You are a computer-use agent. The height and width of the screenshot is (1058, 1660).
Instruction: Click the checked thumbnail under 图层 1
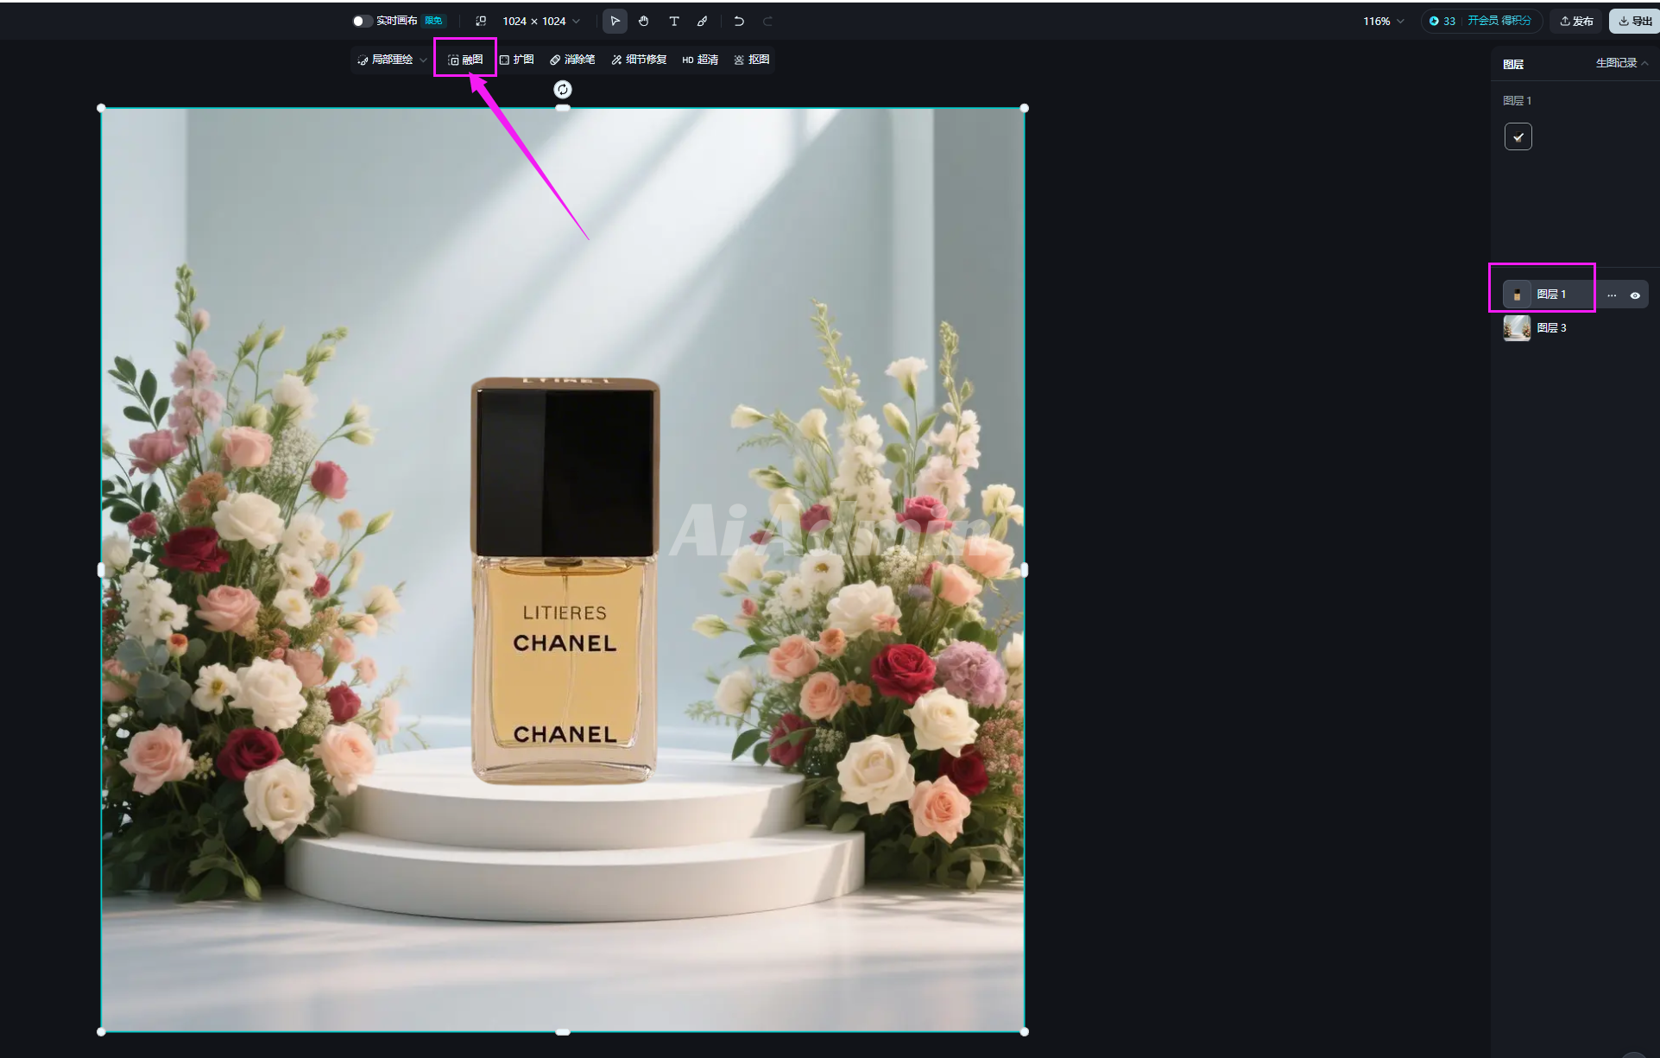[1518, 136]
